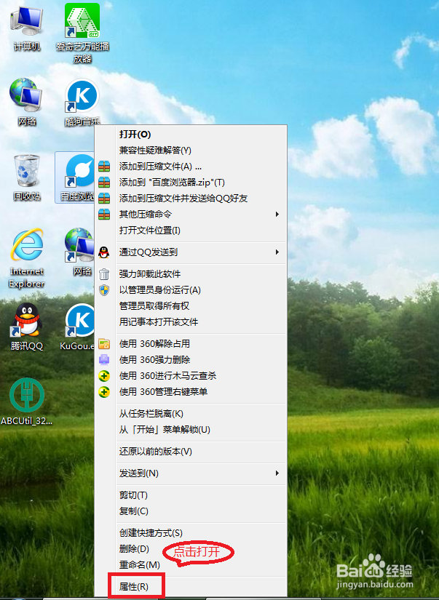Select the 酷狗音乐 desktop shortcut
Viewport: 439px width, 600px height.
[82, 103]
